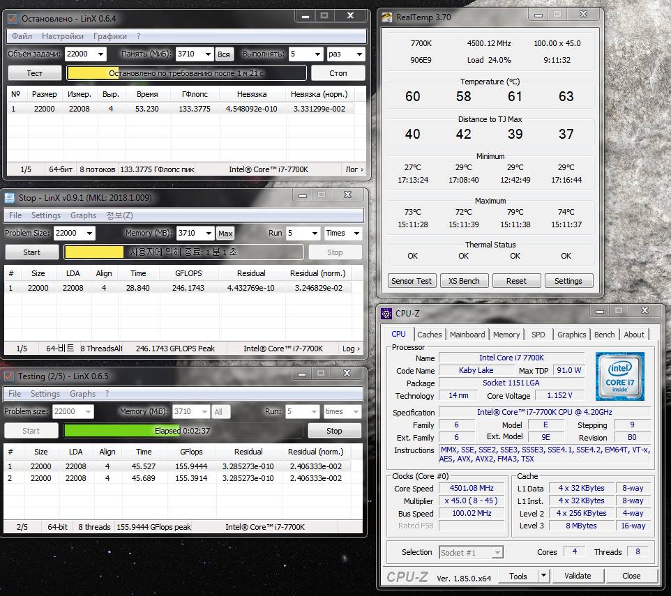Expand Run count dropdown in LinX v0.9.1

click(x=315, y=233)
